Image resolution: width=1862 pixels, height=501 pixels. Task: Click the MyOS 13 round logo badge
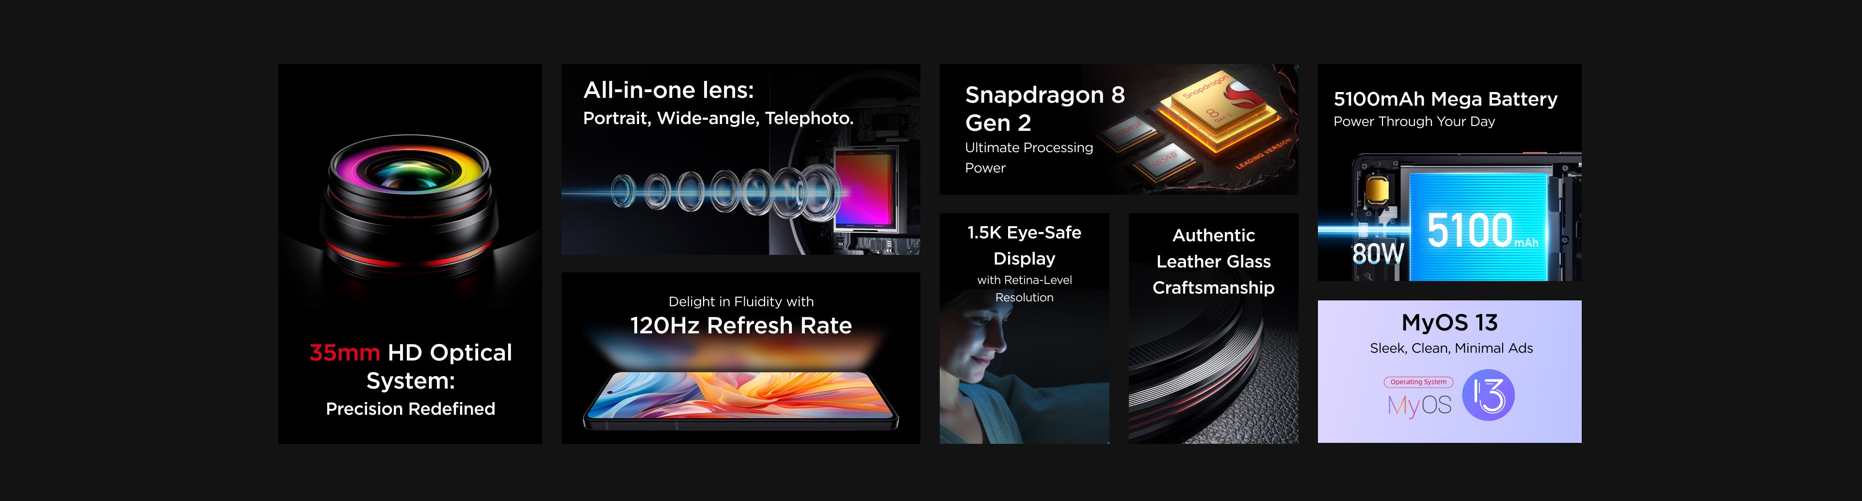coord(1488,395)
